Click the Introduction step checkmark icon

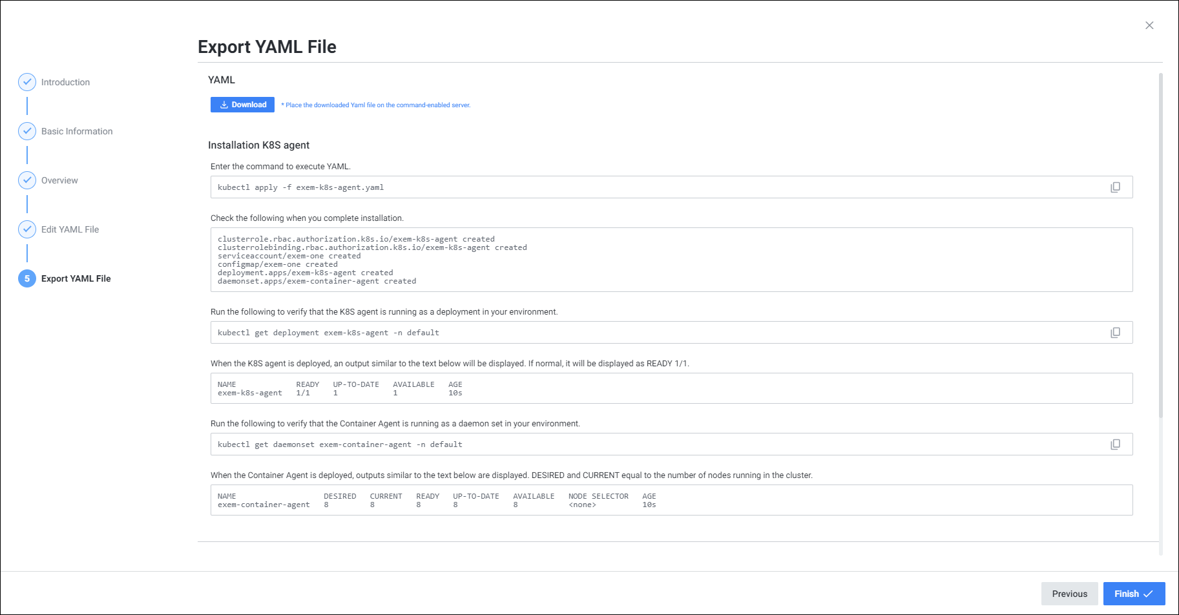tap(27, 82)
